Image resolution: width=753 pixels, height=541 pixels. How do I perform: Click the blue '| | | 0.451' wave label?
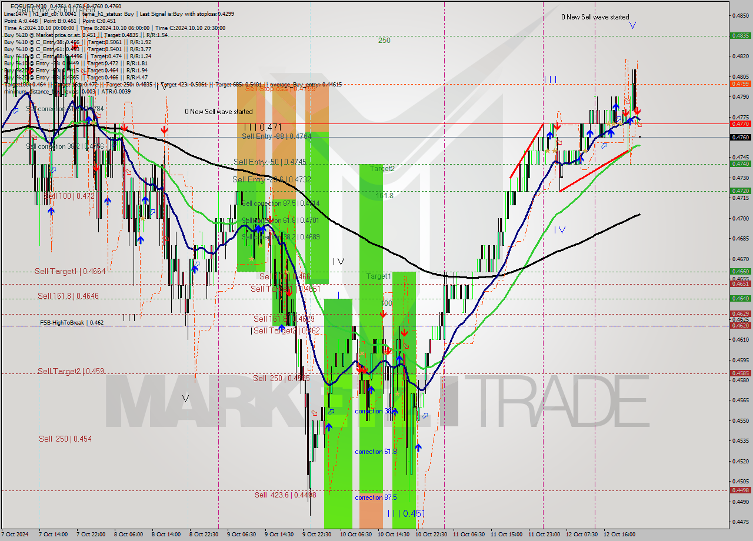pos(407,513)
